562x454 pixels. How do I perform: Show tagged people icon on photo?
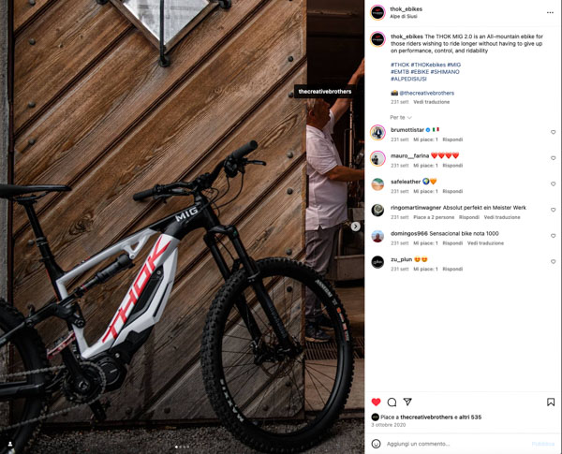[10, 444]
